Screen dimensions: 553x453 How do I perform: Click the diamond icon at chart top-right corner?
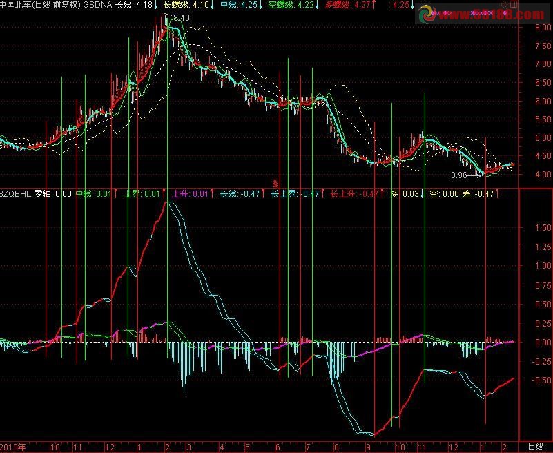[505, 4]
